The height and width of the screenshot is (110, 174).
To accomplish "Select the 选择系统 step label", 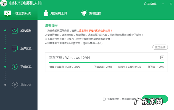I will pyautogui.click(x=26, y=48).
